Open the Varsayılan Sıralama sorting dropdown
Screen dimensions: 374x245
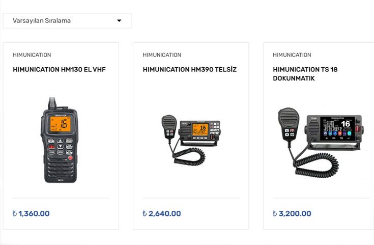[67, 21]
